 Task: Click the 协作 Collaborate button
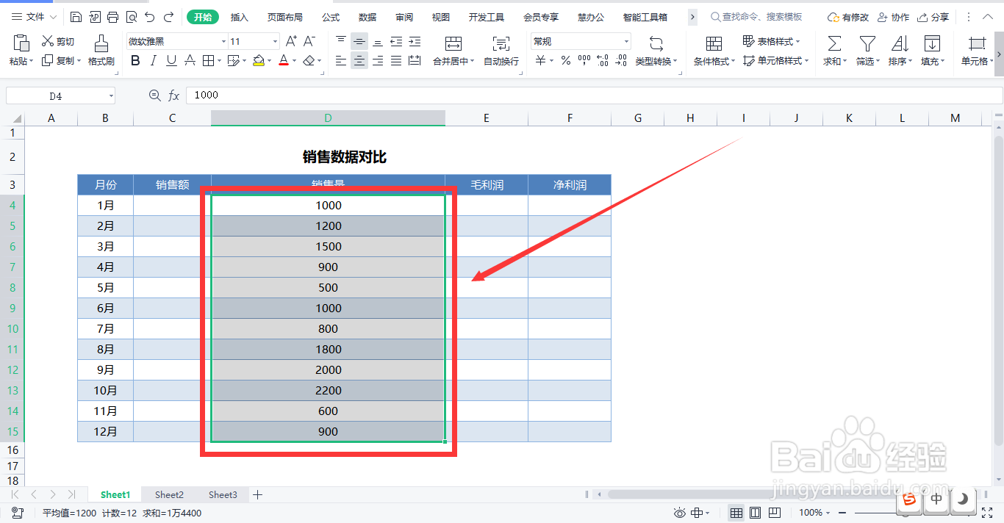(893, 17)
